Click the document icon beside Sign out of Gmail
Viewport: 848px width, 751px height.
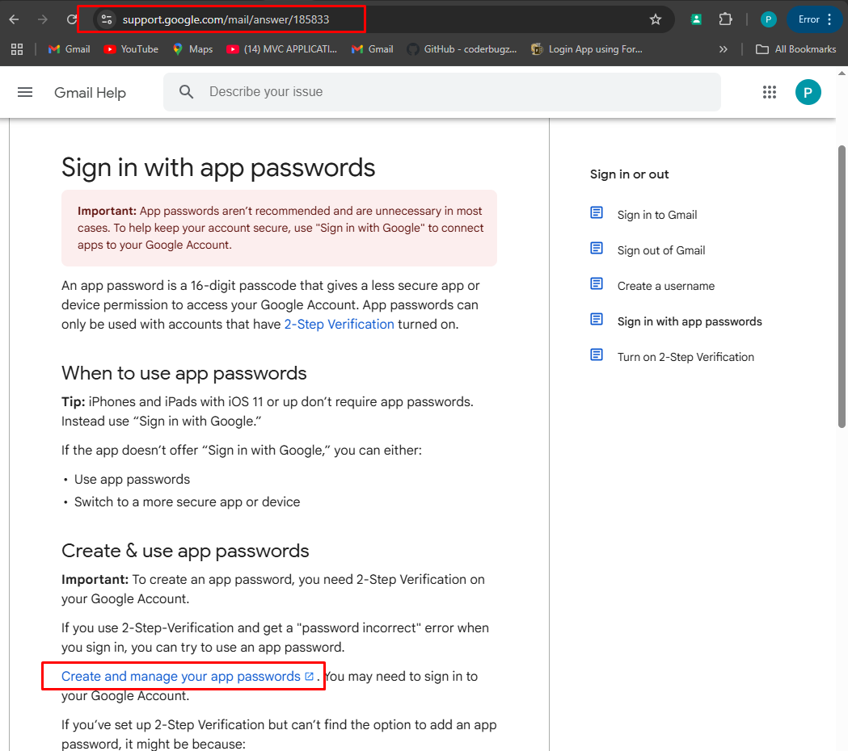click(597, 248)
